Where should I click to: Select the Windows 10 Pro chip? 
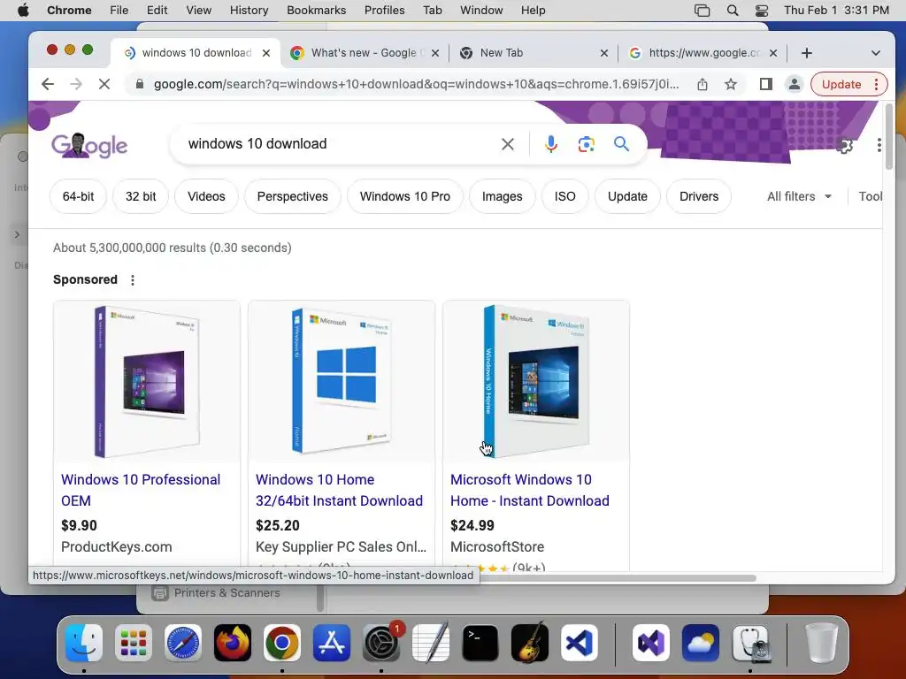[x=405, y=196]
